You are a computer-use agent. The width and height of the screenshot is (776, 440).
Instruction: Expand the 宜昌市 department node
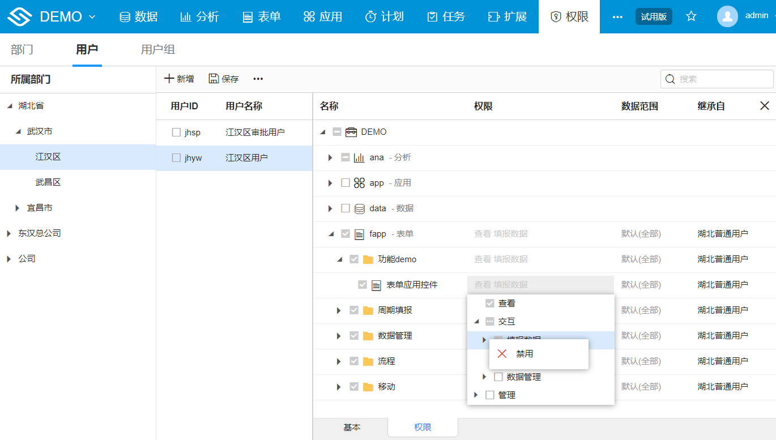[x=18, y=208]
